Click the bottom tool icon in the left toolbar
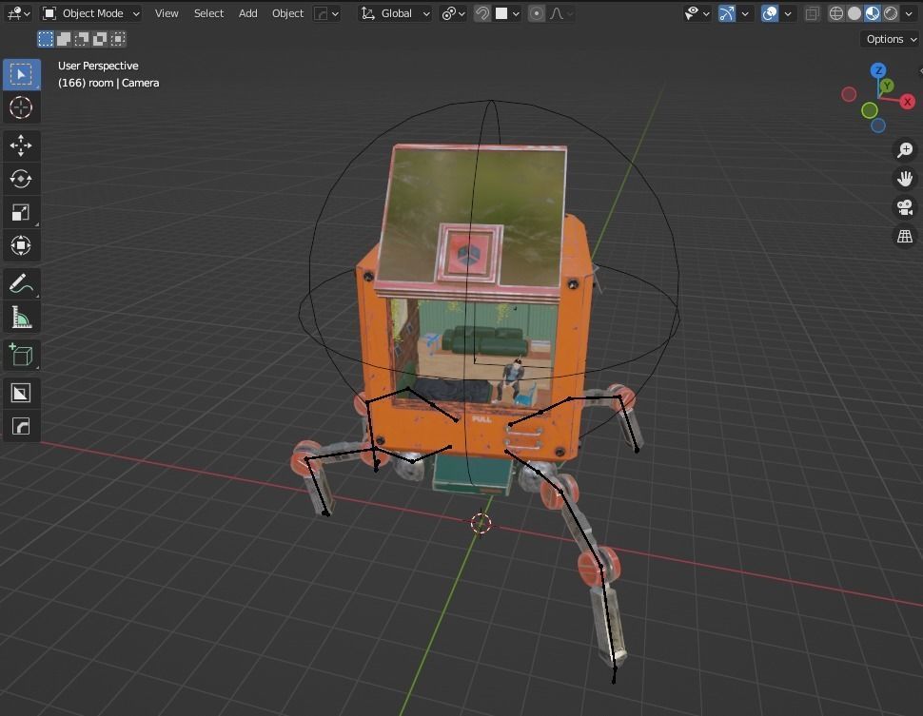Viewport: 923px width, 716px height. [21, 426]
